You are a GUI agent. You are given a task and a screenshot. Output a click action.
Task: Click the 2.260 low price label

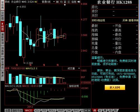(x=30, y=63)
